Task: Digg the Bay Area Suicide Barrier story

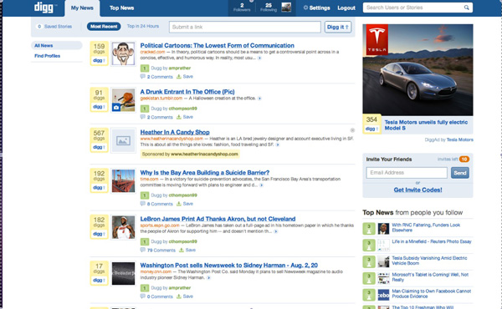Action: (99, 188)
